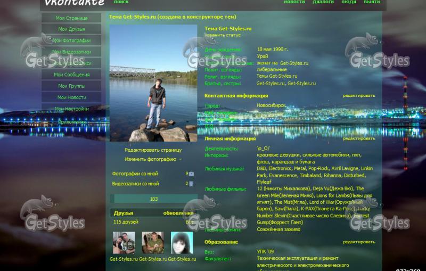Click Редактировать страницу link
The image size is (426, 271).
click(153, 150)
